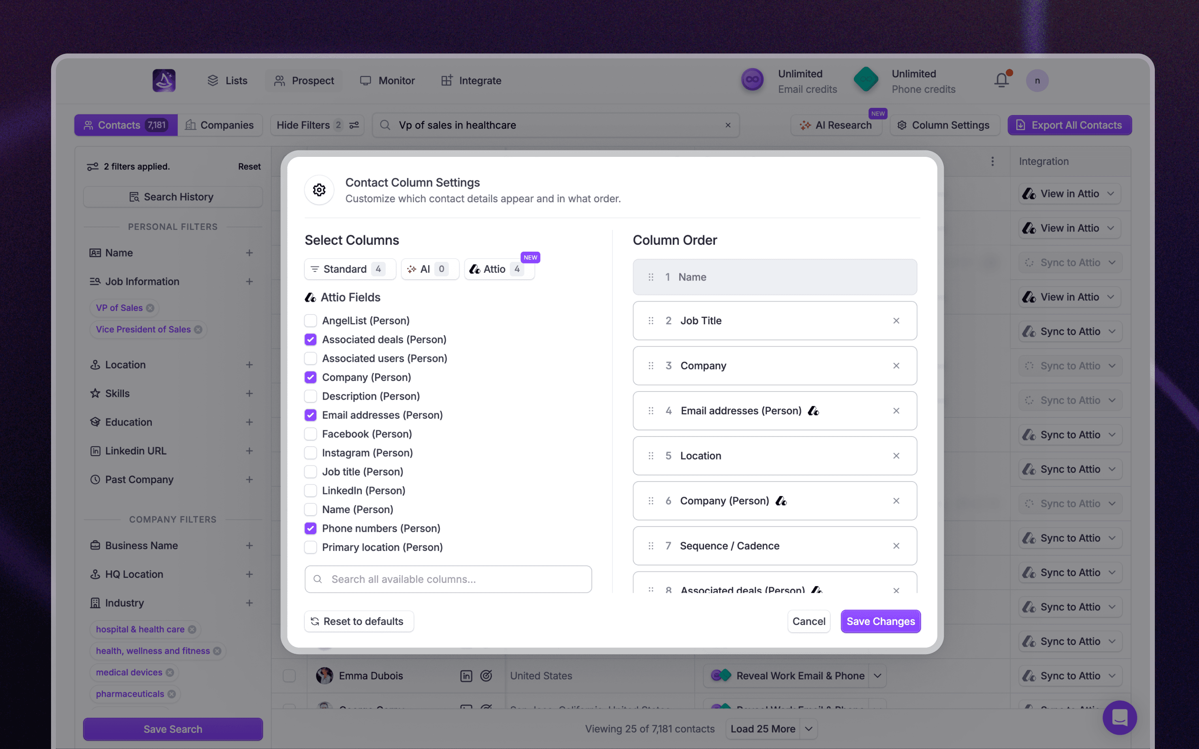Remove the VP of Sales filter chip
The height and width of the screenshot is (749, 1199).
(150, 308)
